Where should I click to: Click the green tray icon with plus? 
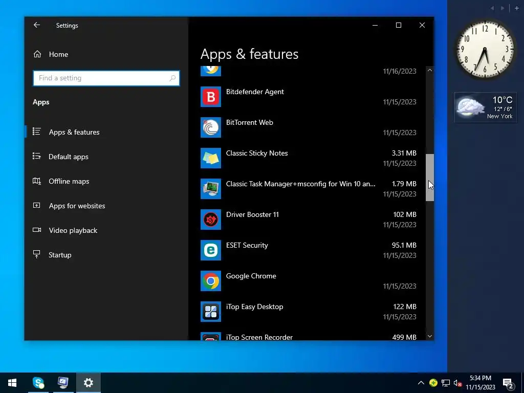433,383
